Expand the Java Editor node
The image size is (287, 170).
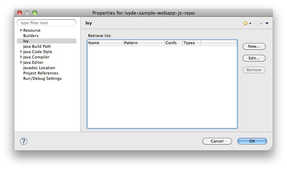pos(21,62)
